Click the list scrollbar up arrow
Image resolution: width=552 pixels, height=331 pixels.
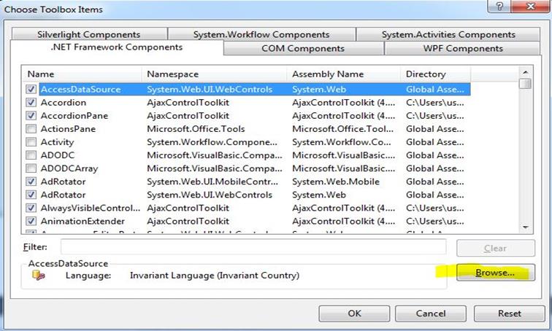525,72
